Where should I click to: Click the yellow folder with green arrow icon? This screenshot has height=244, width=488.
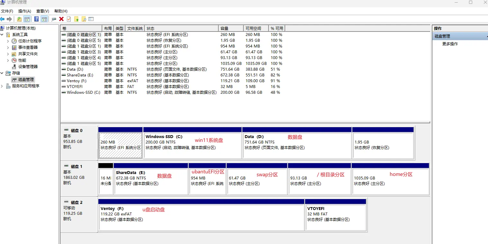[x=77, y=19]
